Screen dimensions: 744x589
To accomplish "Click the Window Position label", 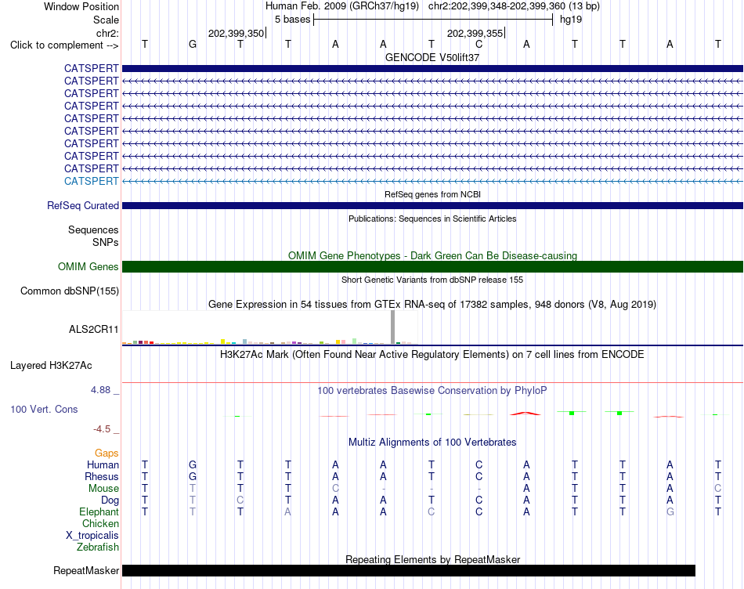I will 81,6.
